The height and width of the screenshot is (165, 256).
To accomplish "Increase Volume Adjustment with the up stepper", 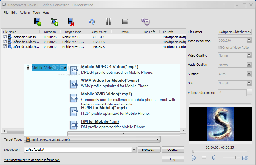I will [x=249, y=91].
